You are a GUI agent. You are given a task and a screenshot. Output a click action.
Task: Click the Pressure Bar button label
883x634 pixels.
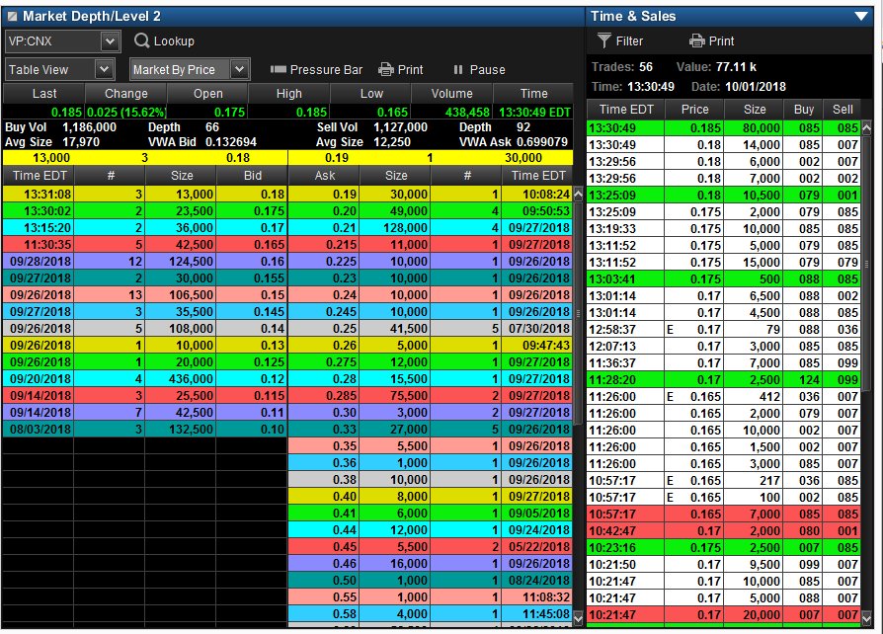tap(326, 70)
